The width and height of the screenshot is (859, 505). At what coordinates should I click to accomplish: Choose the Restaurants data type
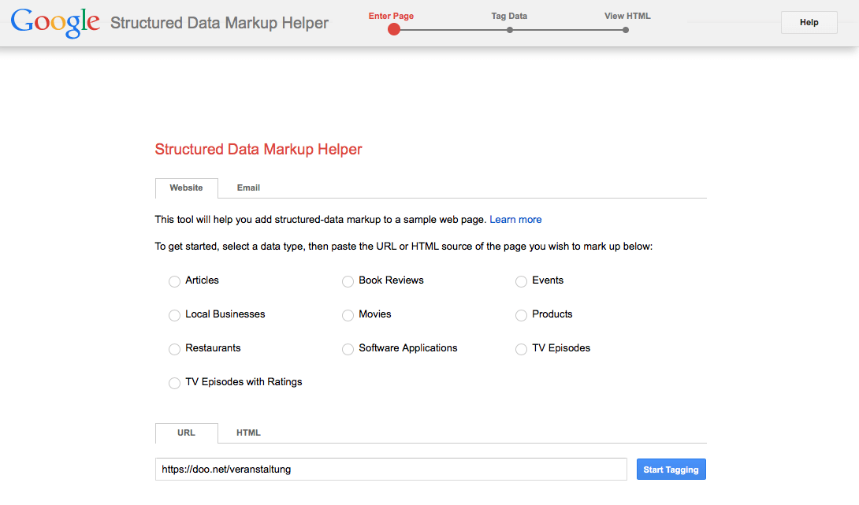(174, 350)
